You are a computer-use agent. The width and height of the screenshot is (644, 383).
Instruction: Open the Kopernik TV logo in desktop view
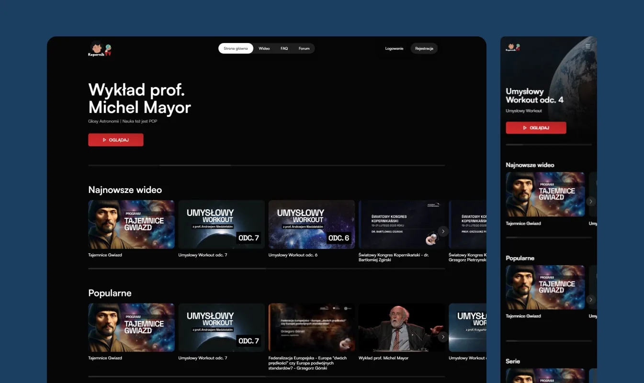tap(100, 48)
